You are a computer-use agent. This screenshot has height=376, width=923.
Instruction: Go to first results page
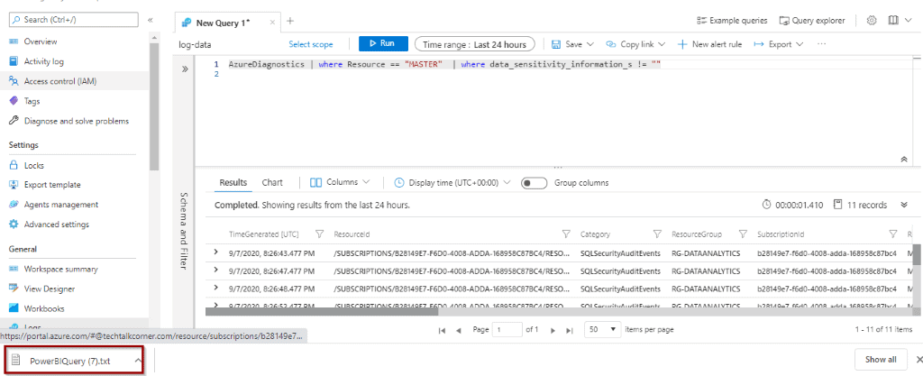[442, 330]
